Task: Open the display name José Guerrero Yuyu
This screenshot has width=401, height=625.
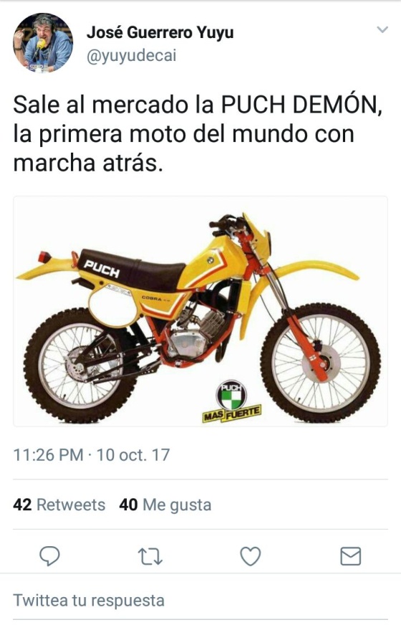Action: pos(160,32)
